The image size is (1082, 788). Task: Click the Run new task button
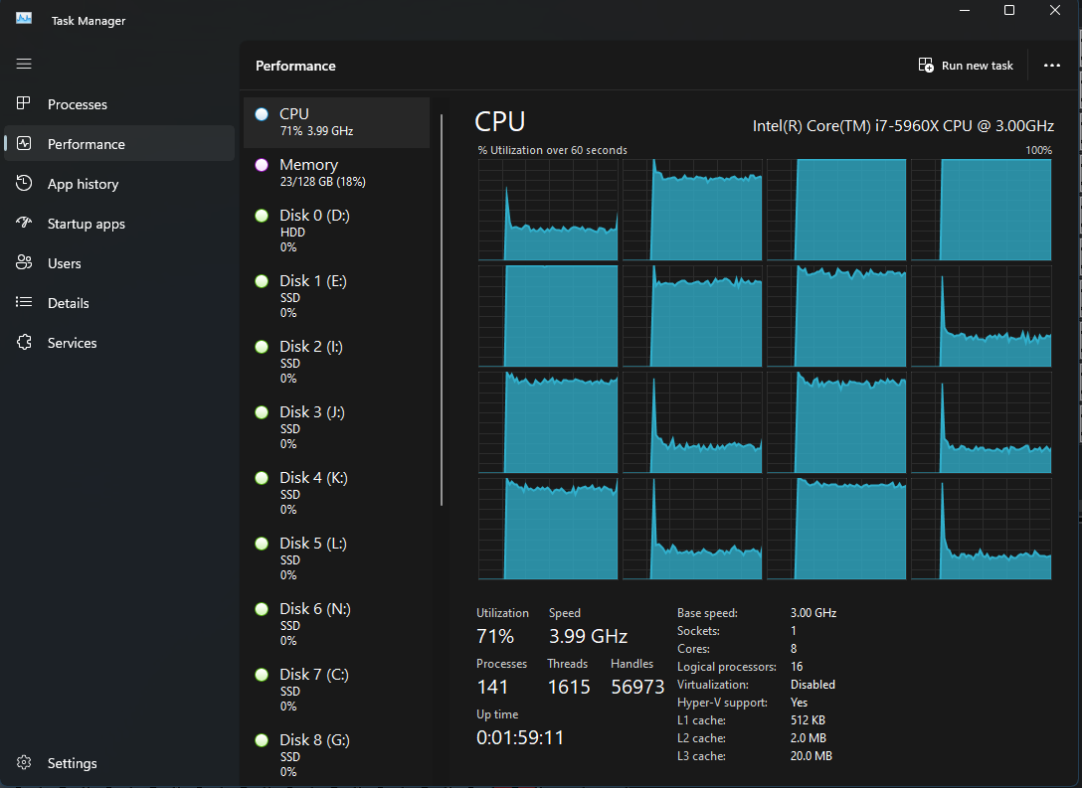coord(966,65)
